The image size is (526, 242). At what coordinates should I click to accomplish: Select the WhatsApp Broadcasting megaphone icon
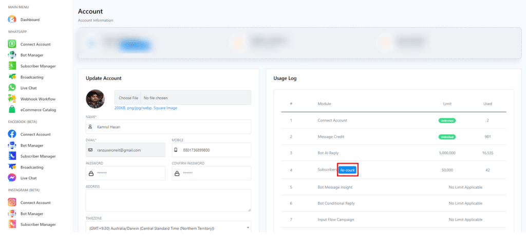coord(12,77)
